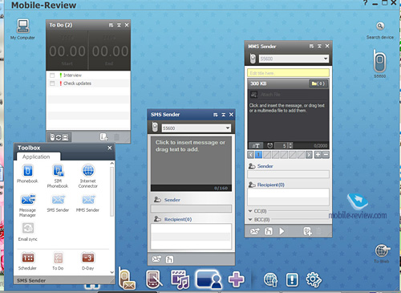Open the S5600 device dropdown in SMS Sender

(x=228, y=128)
